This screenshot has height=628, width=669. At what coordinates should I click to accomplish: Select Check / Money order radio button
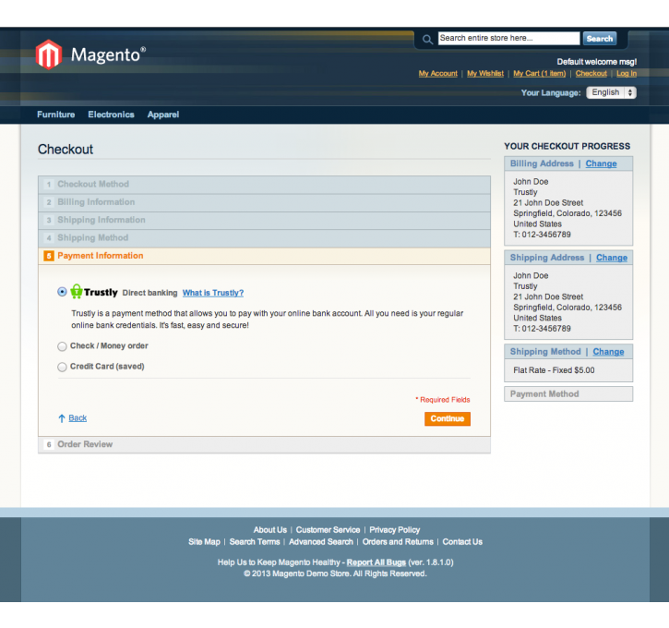click(x=63, y=346)
